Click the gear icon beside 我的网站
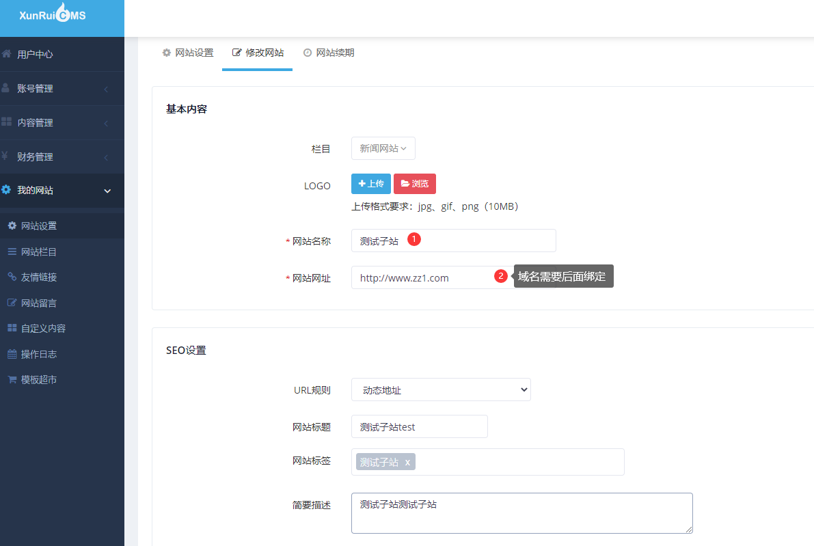The width and height of the screenshot is (814, 546). [x=6, y=190]
